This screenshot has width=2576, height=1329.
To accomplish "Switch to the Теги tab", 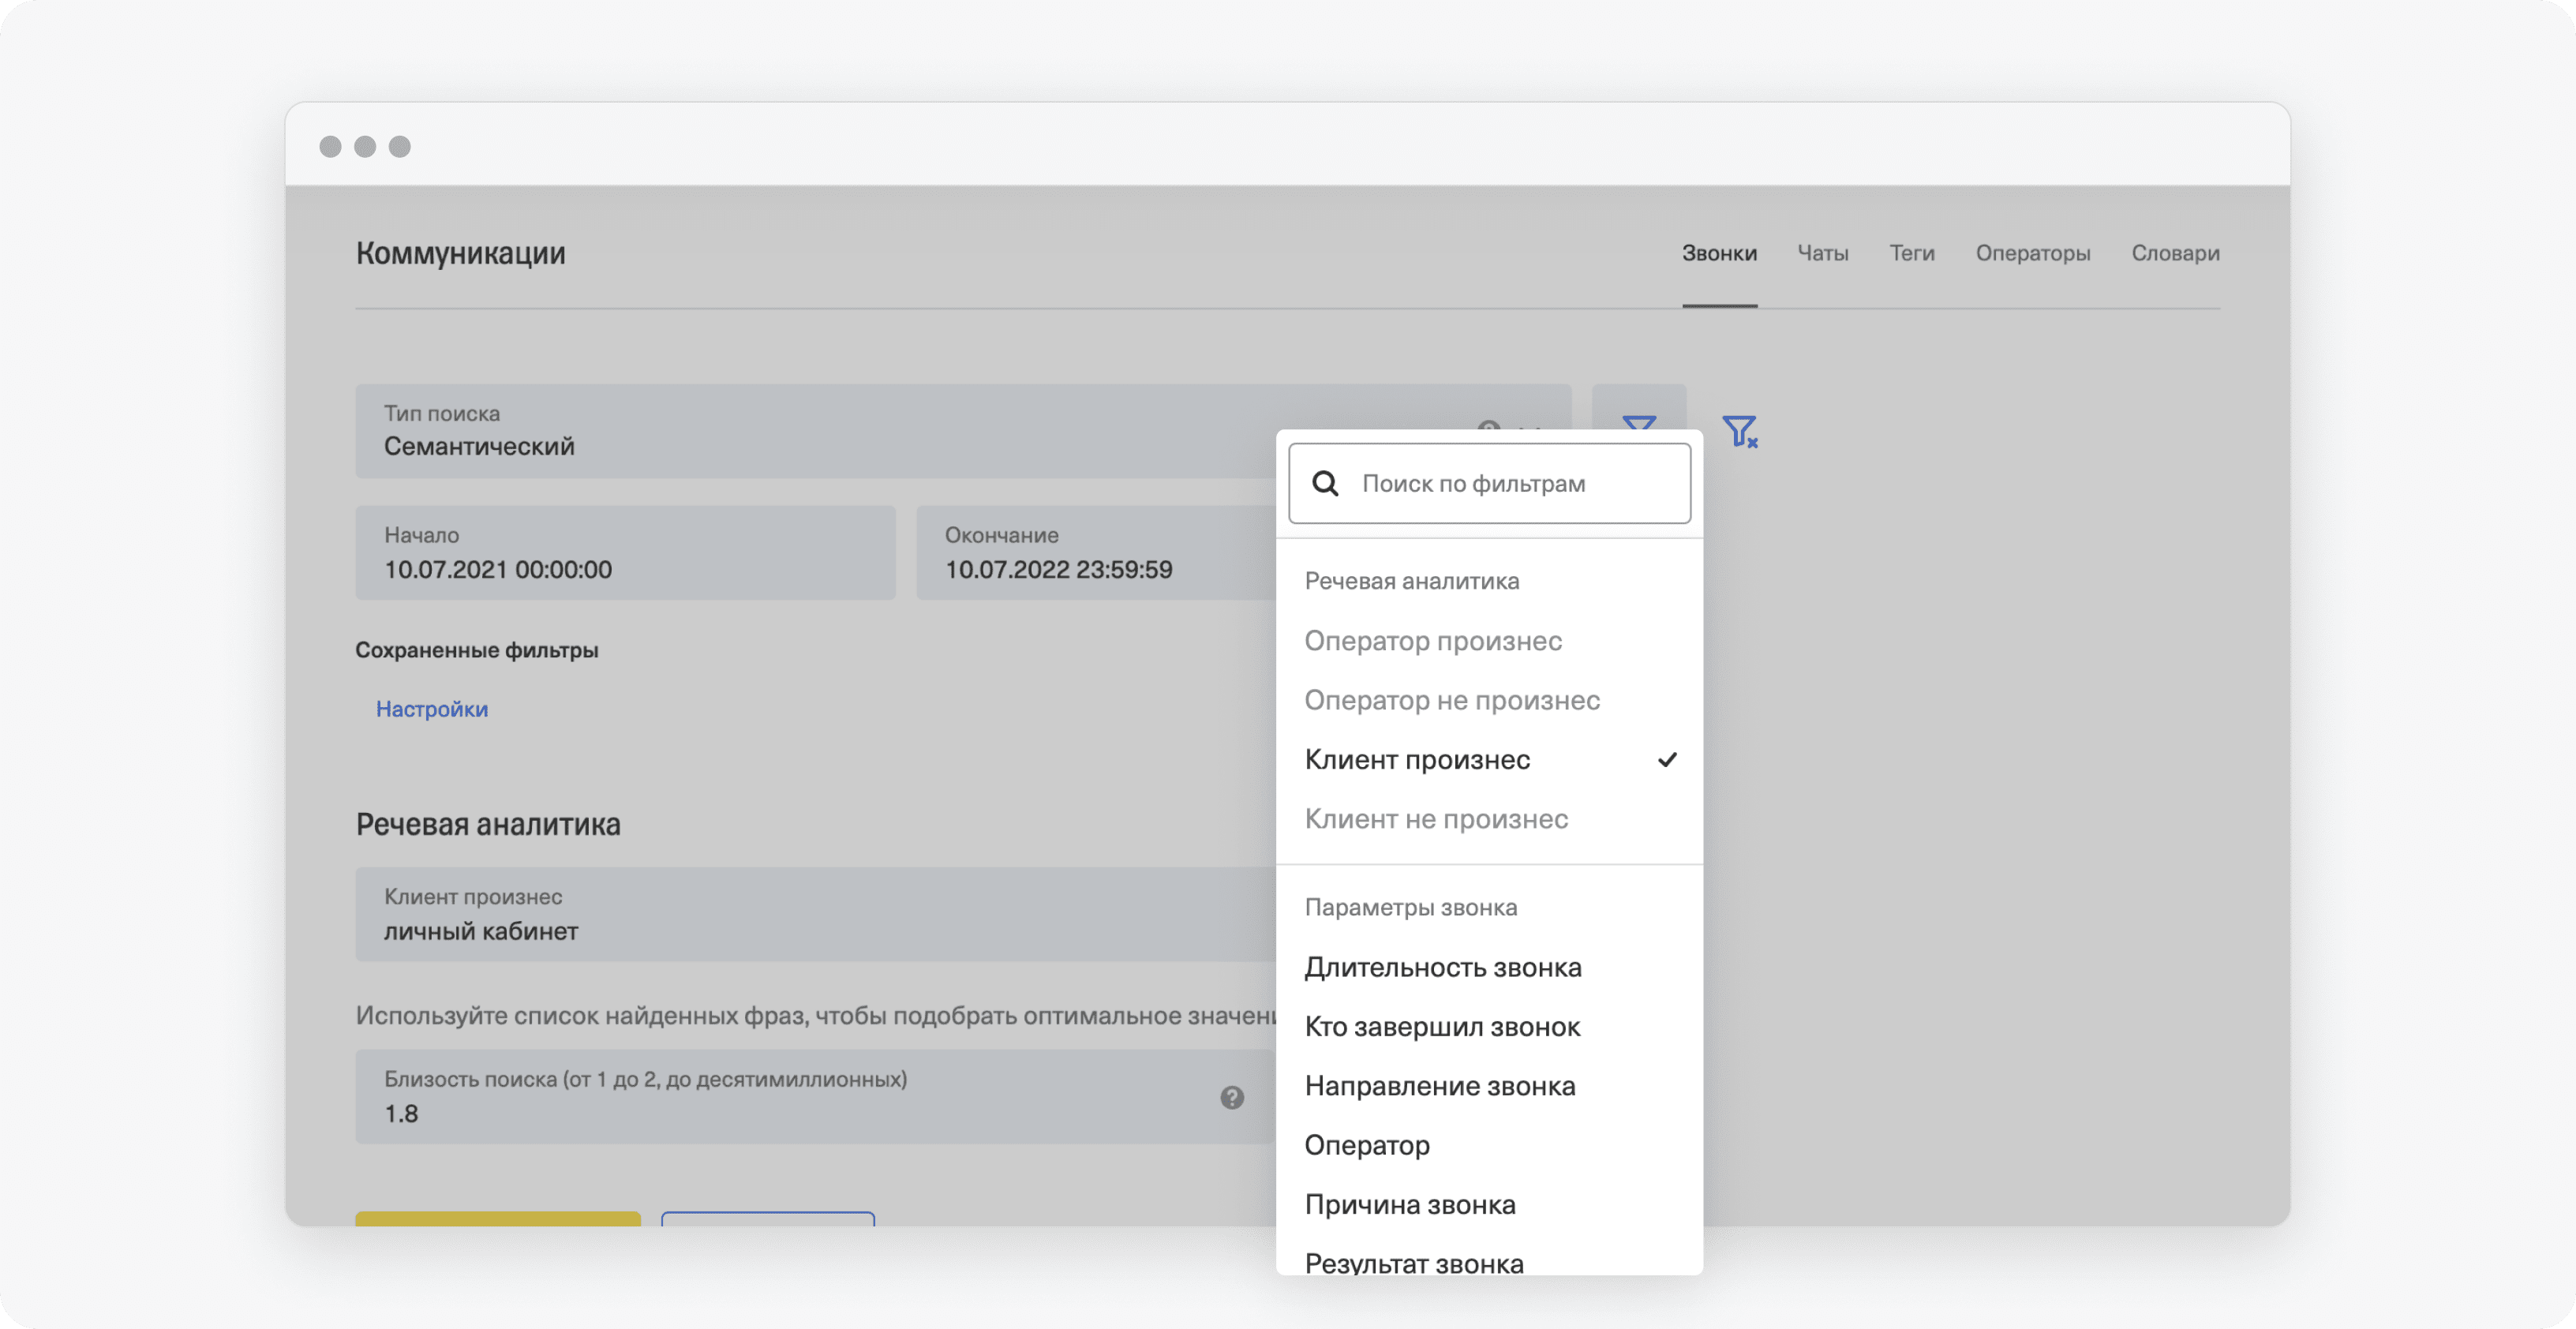I will coord(1911,253).
